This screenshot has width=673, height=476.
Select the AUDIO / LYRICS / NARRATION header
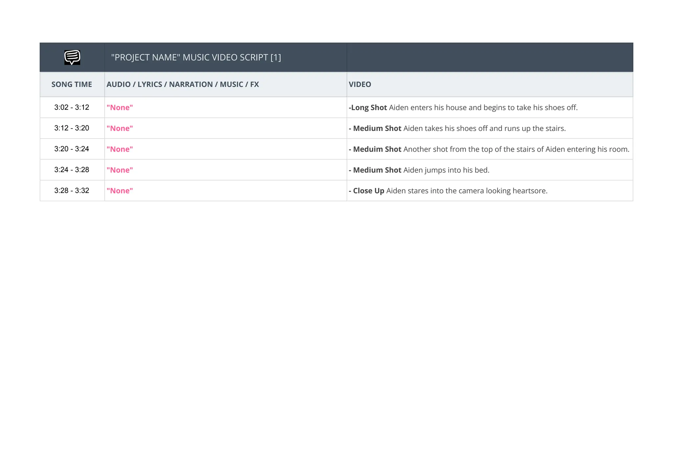[182, 85]
